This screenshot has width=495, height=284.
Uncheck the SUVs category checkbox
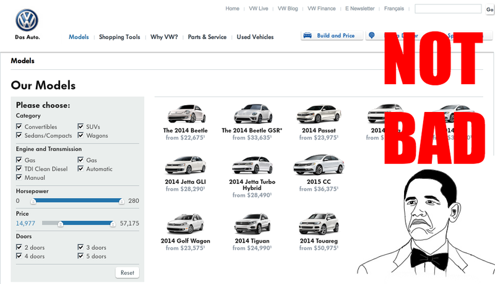click(x=80, y=127)
